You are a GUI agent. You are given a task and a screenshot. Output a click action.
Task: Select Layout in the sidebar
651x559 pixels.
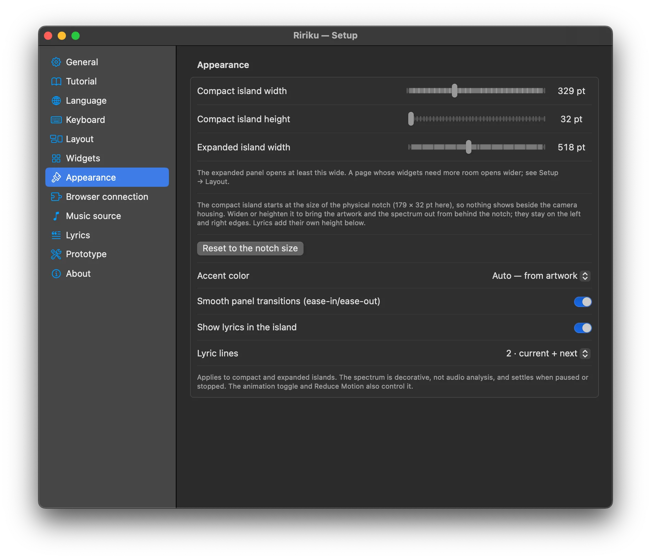[107, 139]
